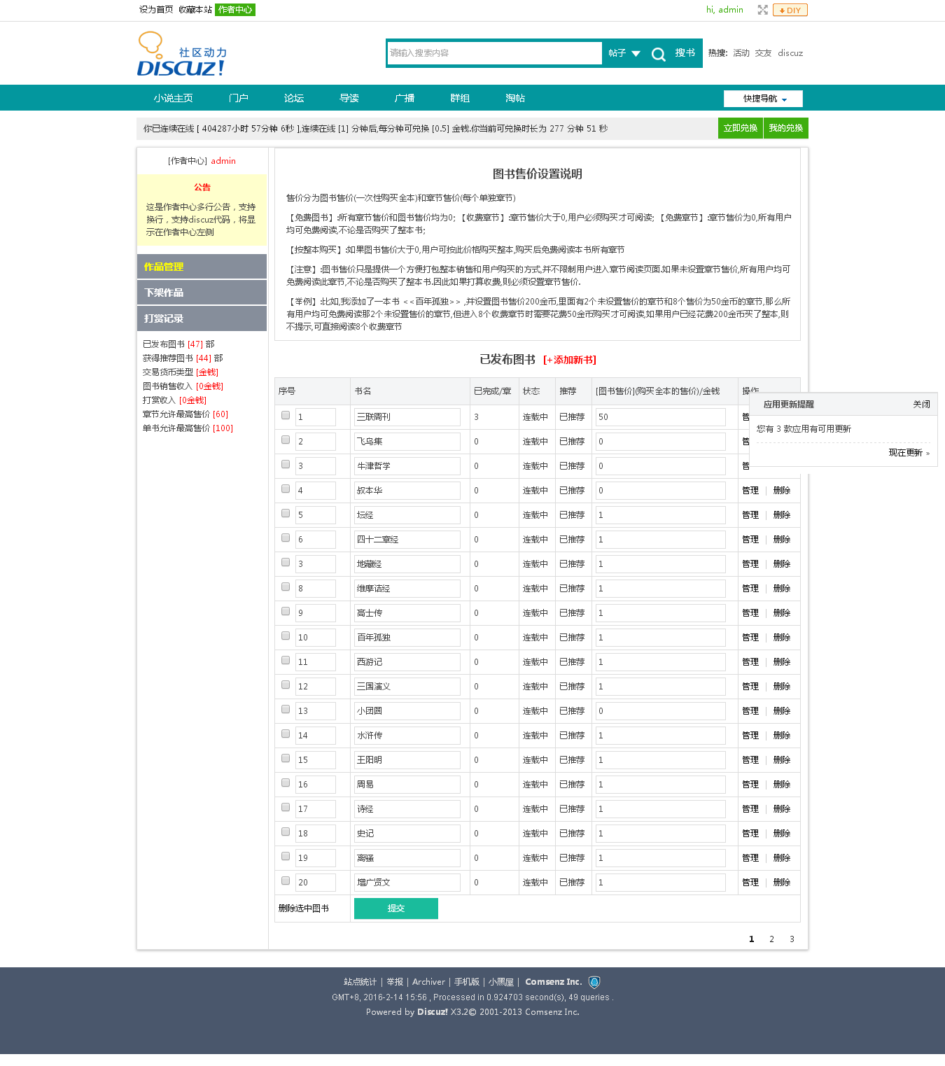Click the order number field for 史记

(x=316, y=834)
